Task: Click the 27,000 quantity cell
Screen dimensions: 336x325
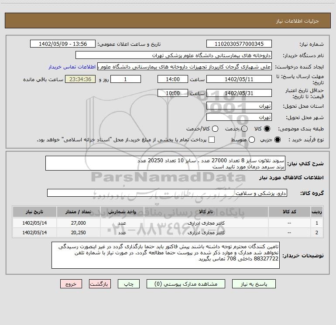Action: (x=79, y=223)
